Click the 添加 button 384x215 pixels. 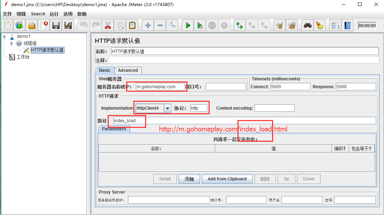pos(189,179)
